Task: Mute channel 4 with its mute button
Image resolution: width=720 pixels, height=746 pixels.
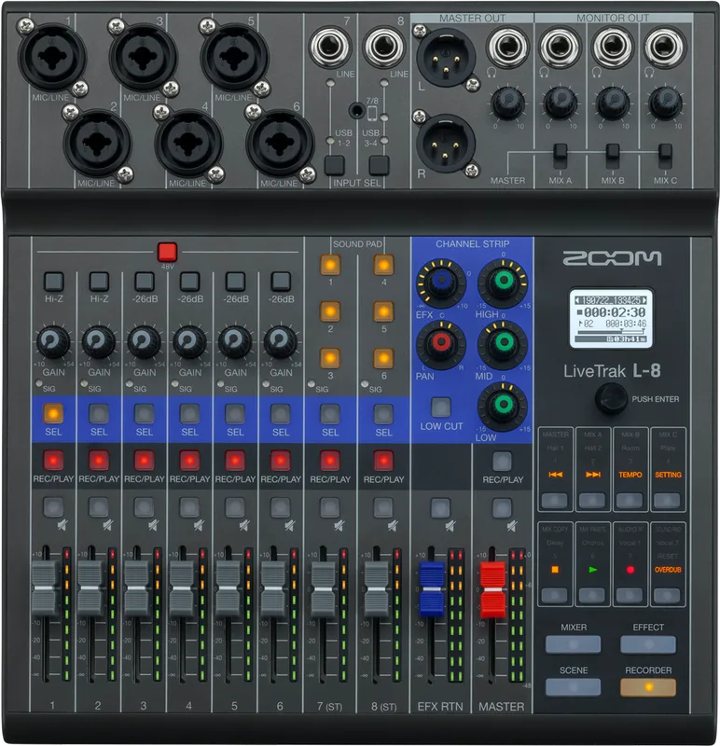Action: (189, 507)
